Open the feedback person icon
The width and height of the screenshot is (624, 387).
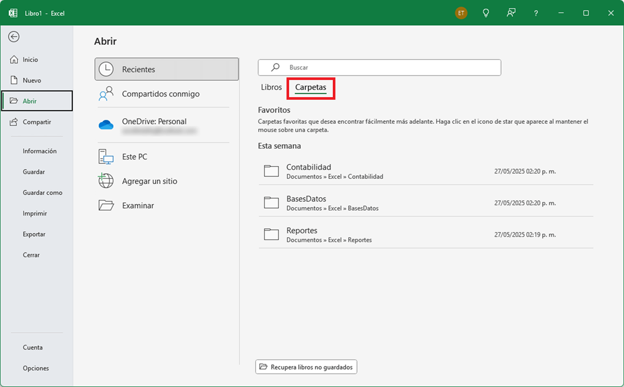click(x=511, y=13)
